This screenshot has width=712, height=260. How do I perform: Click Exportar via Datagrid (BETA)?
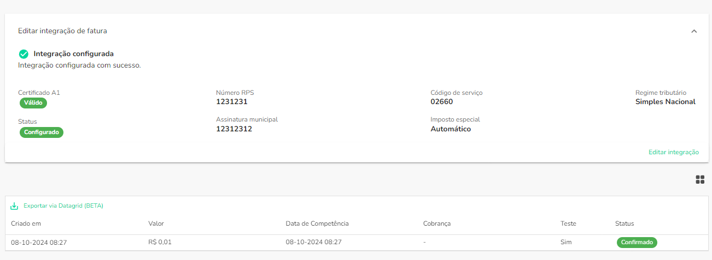pyautogui.click(x=63, y=206)
